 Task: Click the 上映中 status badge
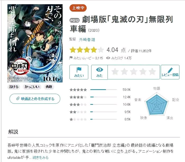coord(78,8)
